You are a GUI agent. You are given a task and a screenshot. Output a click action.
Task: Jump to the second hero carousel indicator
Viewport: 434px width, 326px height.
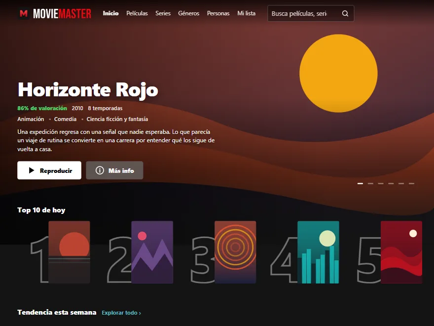(370, 184)
